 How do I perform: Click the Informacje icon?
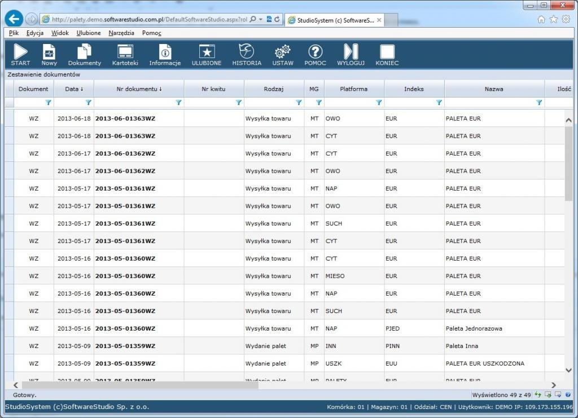pos(165,52)
